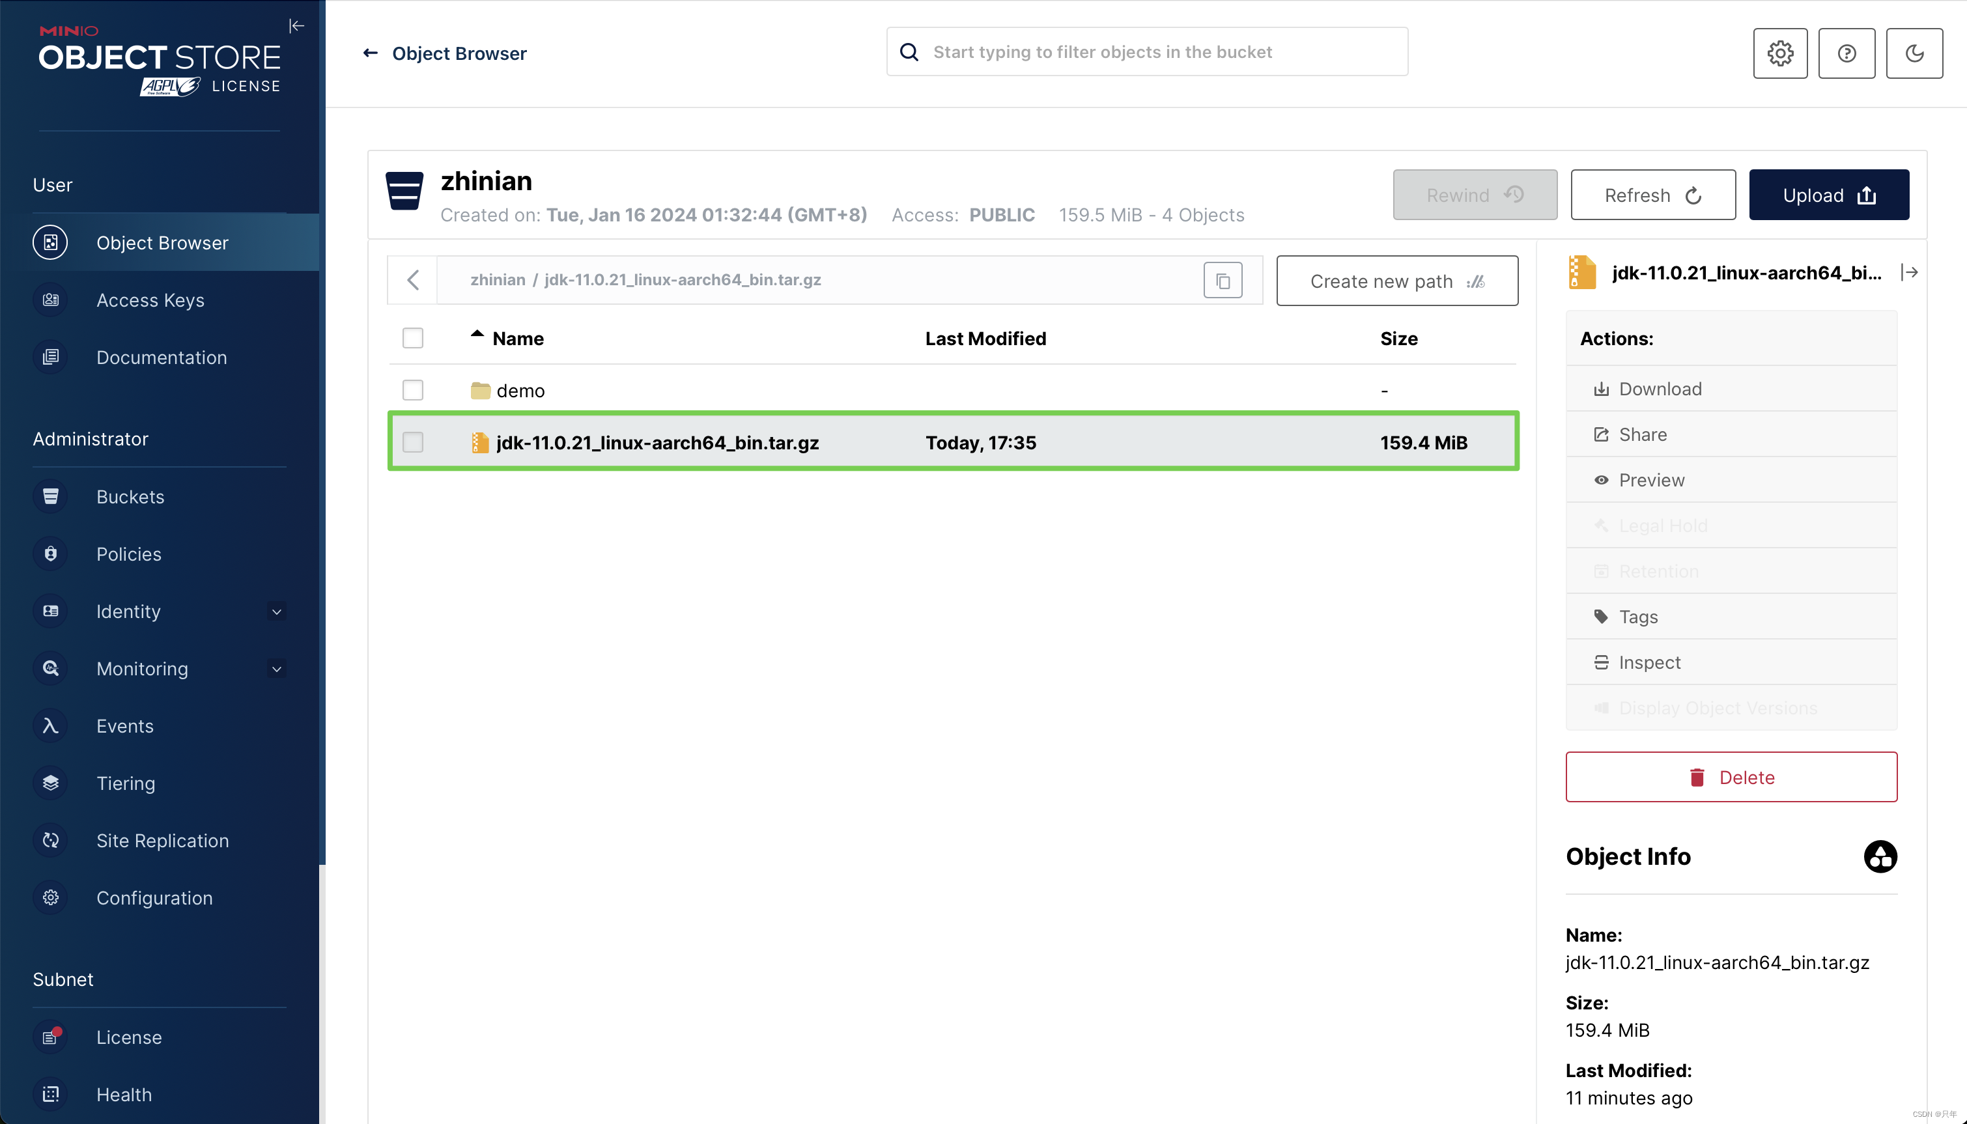Viewport: 1967px width, 1124px height.
Task: Click the demo folder icon
Action: (480, 391)
